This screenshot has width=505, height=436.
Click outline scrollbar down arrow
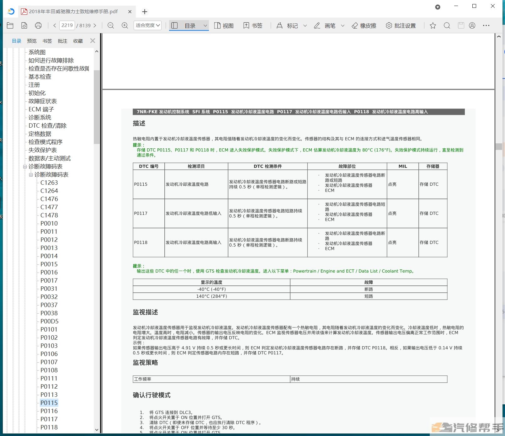(x=97, y=430)
